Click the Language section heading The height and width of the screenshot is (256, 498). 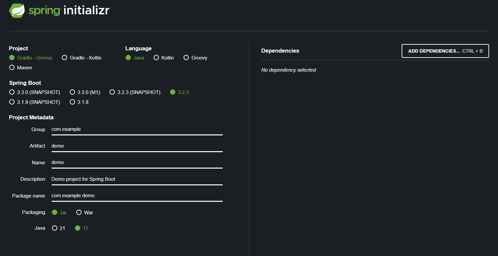[x=138, y=49]
